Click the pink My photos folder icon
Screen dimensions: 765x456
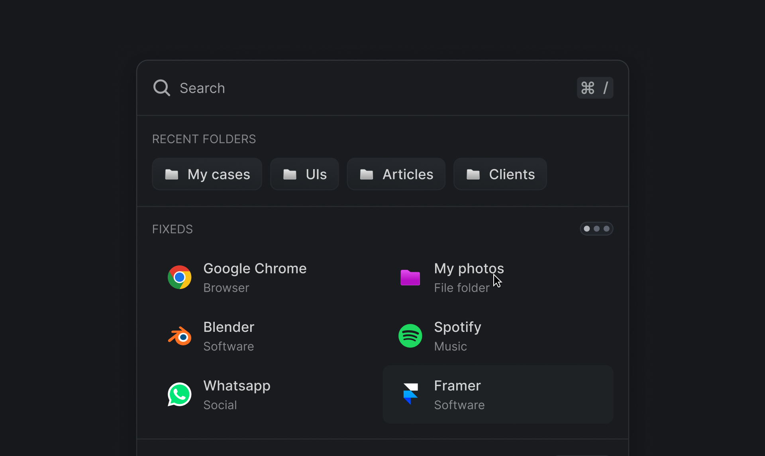point(410,277)
